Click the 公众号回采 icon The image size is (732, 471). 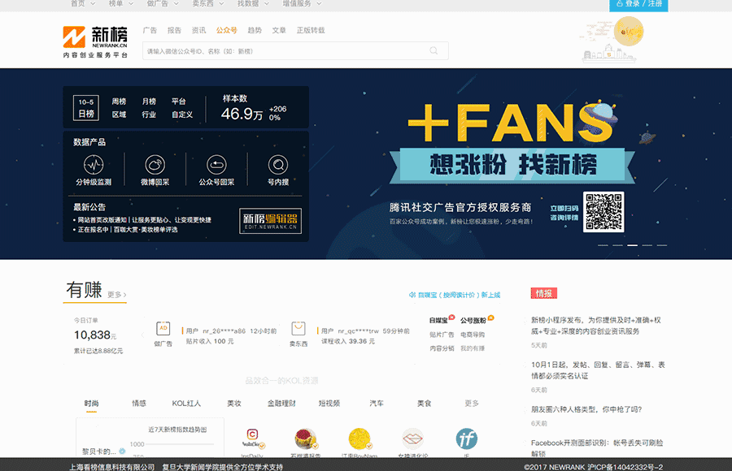216,166
